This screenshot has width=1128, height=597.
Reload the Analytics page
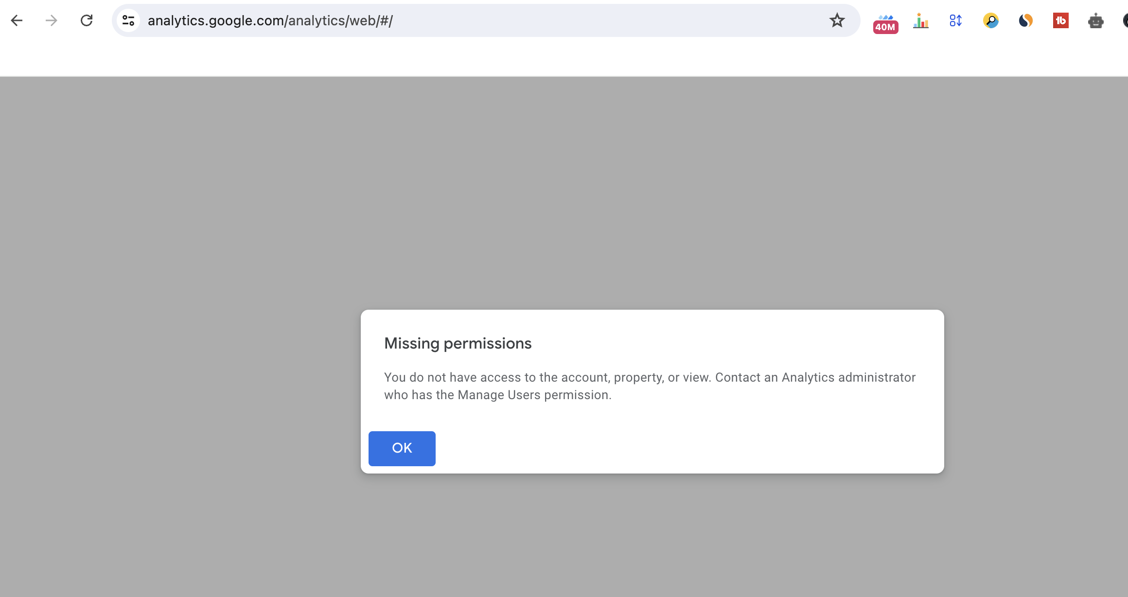(87, 20)
